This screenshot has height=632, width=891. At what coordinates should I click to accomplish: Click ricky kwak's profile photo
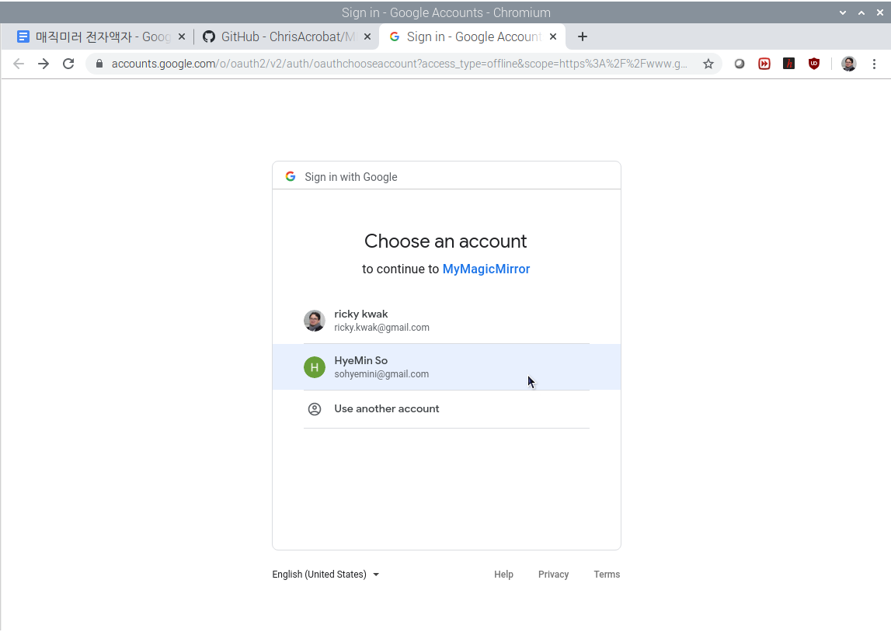click(315, 321)
